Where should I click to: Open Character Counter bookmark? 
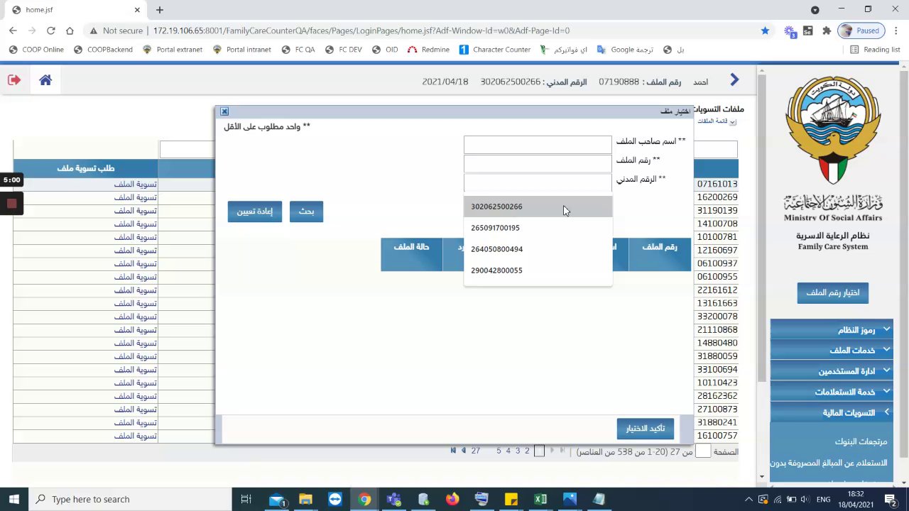[x=495, y=50]
